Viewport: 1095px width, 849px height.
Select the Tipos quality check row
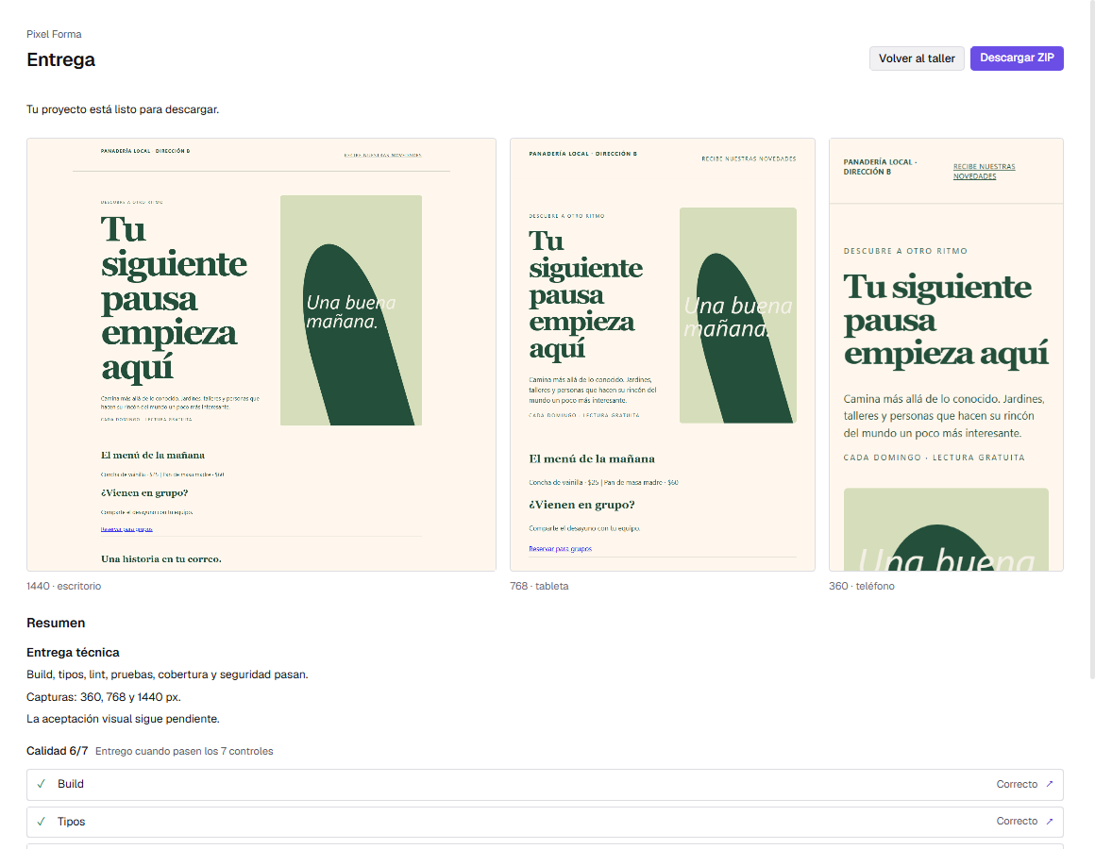pyautogui.click(x=545, y=822)
